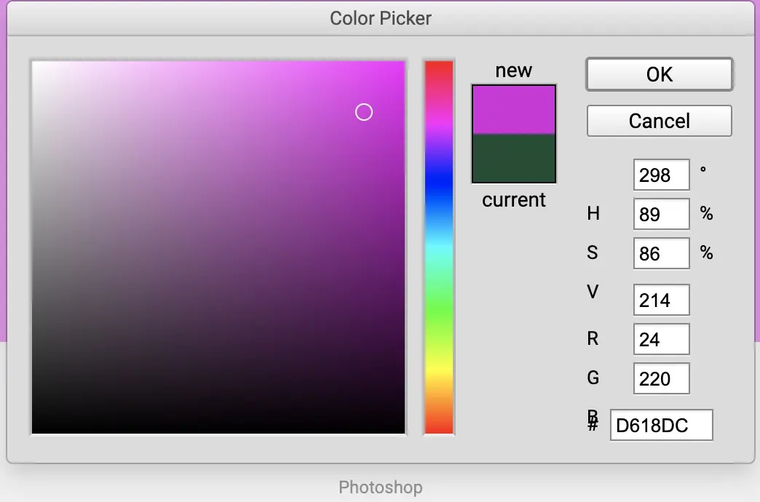This screenshot has width=760, height=502.
Task: Click the percent field showing 86
Action: pos(661,253)
